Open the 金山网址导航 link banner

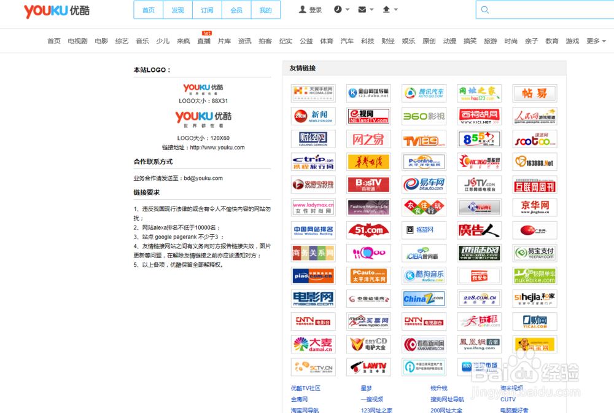pyautogui.click(x=368, y=93)
